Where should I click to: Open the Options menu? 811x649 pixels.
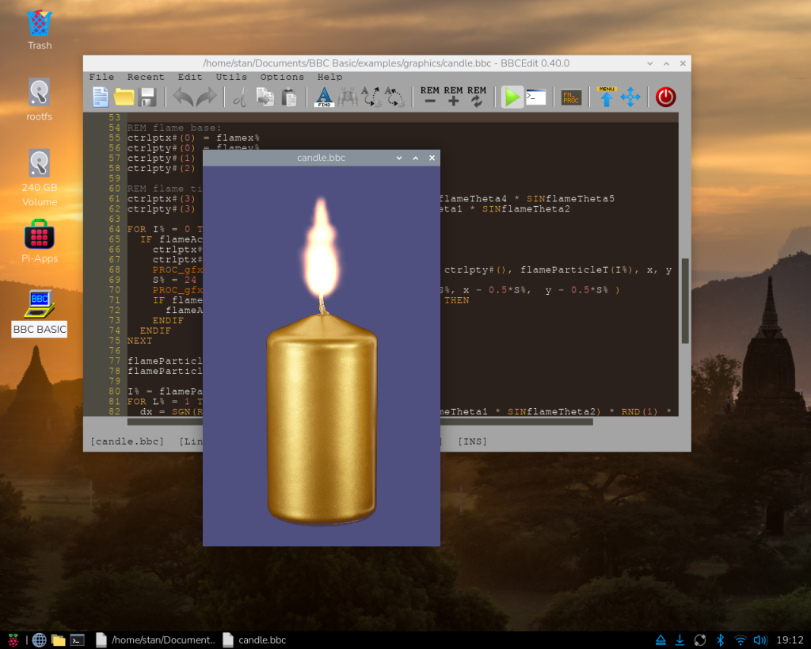(x=282, y=77)
